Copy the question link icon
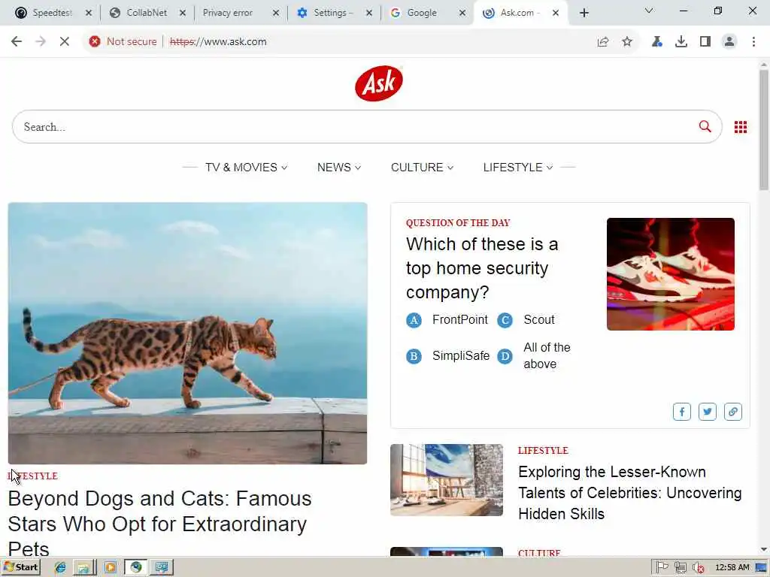Image resolution: width=770 pixels, height=577 pixels. (x=732, y=412)
